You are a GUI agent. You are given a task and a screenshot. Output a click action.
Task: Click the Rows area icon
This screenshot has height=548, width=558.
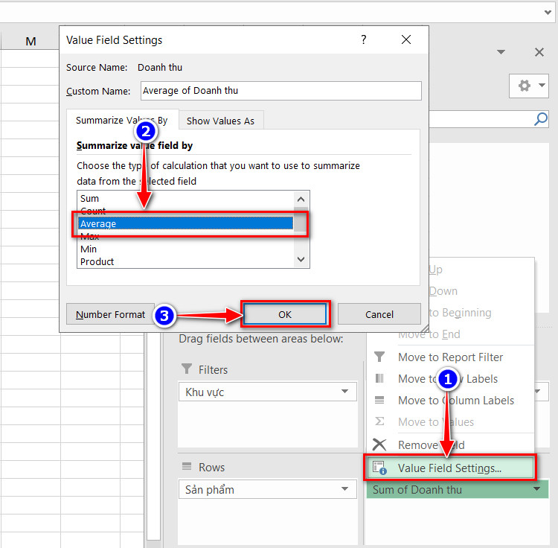pos(187,466)
